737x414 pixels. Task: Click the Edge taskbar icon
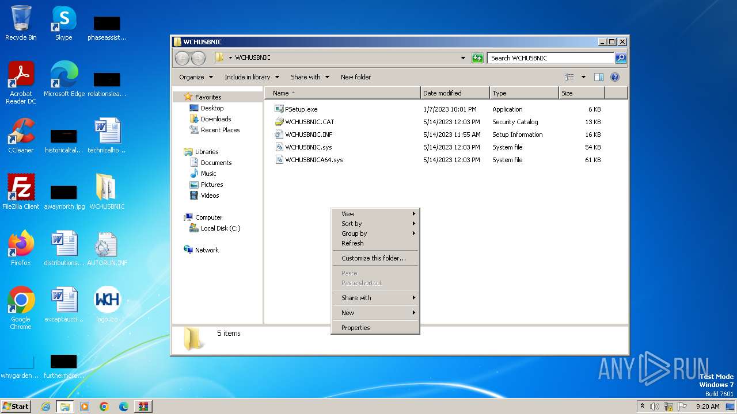click(x=124, y=407)
